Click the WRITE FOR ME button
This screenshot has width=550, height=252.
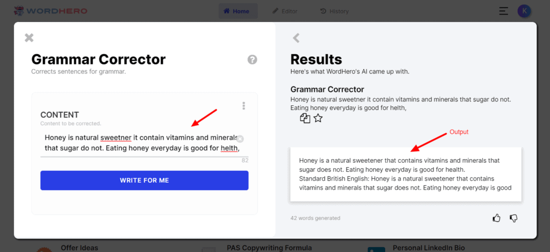tap(144, 181)
